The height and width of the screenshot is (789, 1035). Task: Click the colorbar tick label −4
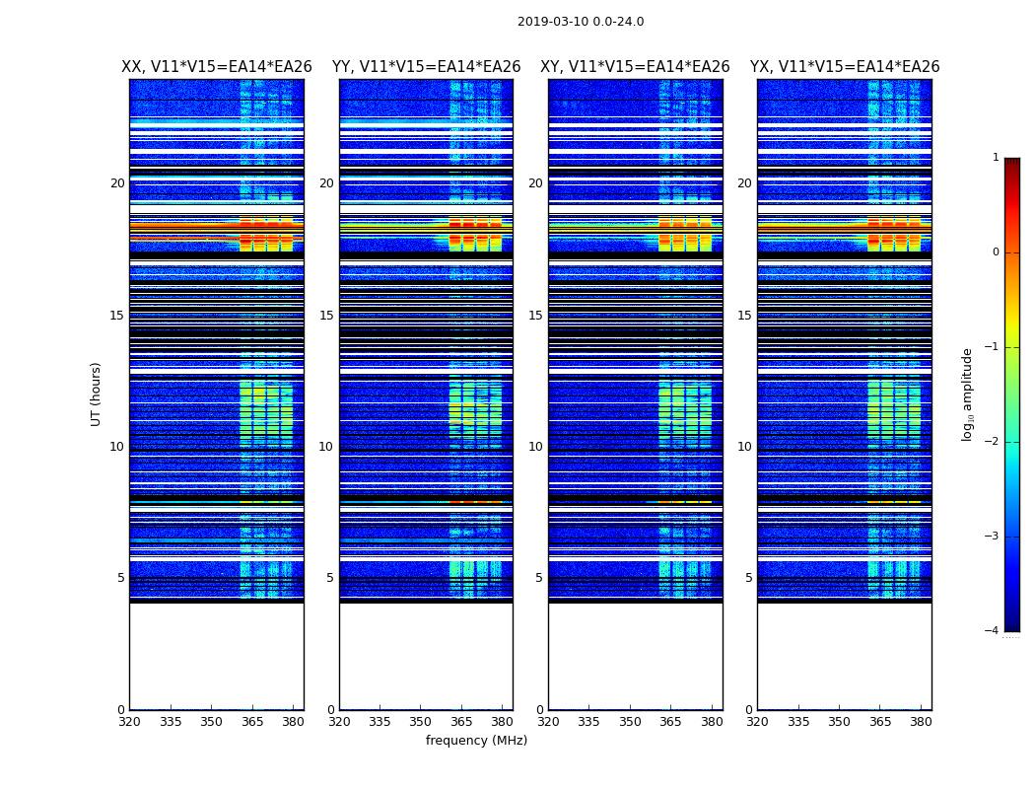point(995,631)
